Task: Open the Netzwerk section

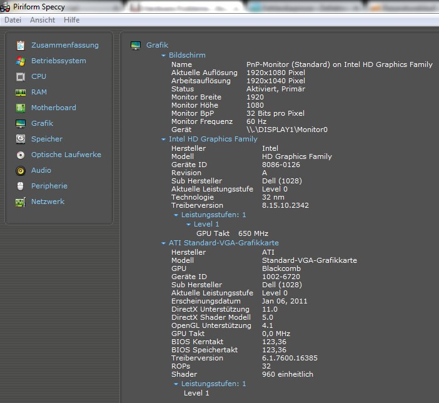Action: (48, 201)
